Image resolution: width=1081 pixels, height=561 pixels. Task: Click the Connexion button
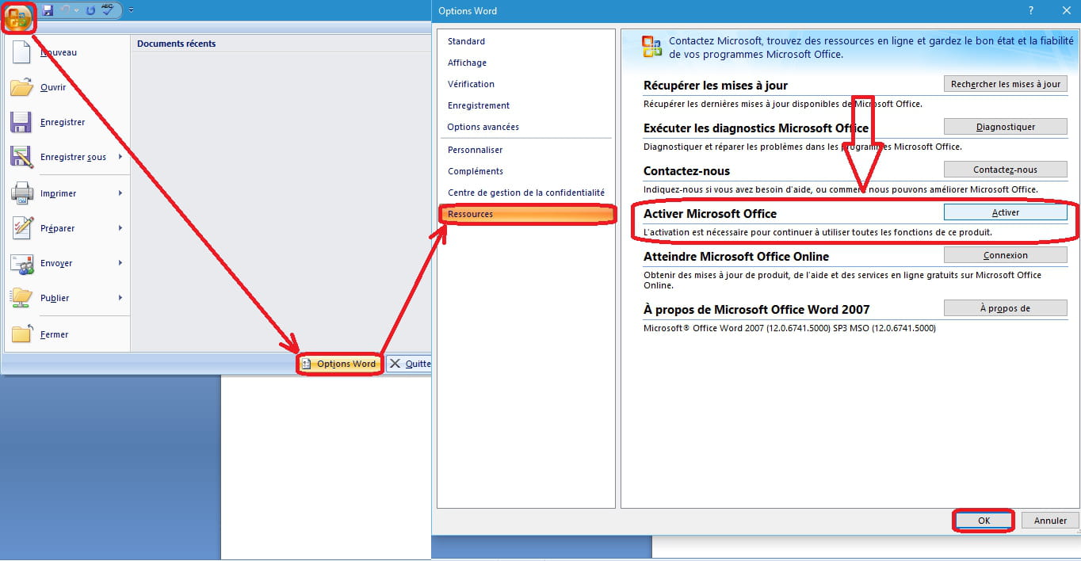1005,255
